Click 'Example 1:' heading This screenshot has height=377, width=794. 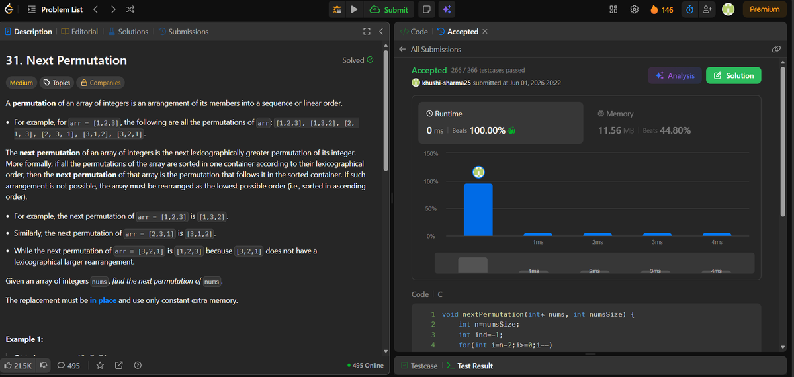click(x=24, y=339)
